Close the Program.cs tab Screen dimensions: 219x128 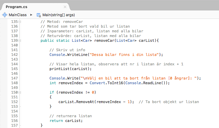tap(65, 7)
